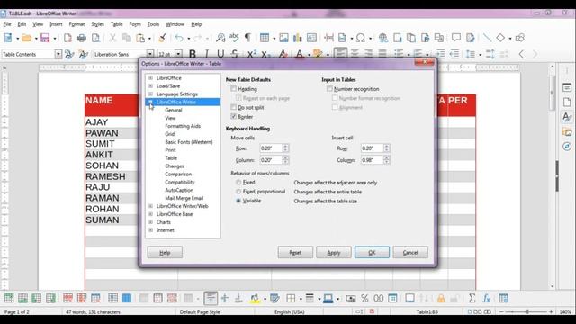Click the Superscript icon
The width and height of the screenshot is (576, 324).
(252, 54)
